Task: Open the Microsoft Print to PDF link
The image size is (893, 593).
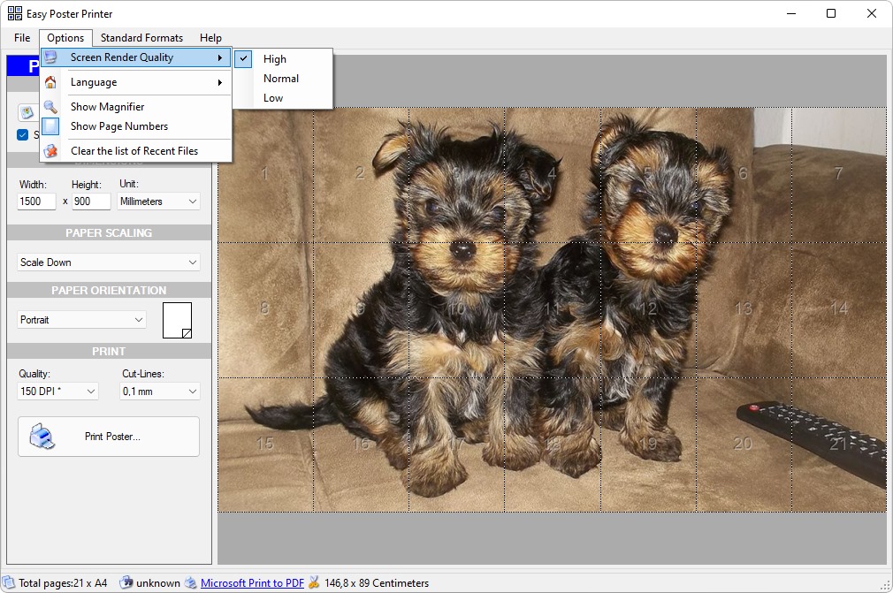Action: pos(252,582)
